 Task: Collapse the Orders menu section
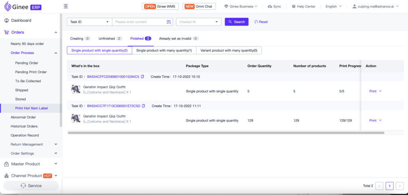click(x=56, y=33)
